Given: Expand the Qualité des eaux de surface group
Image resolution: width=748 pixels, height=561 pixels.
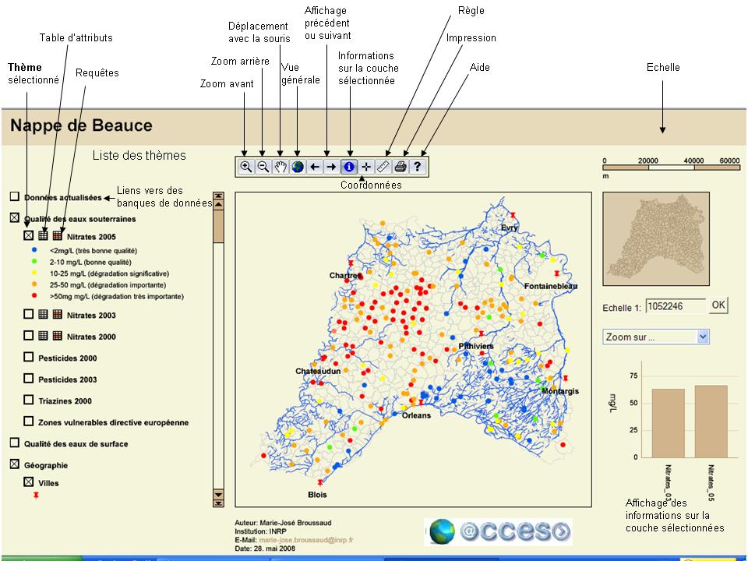Looking at the screenshot, I should (x=14, y=443).
